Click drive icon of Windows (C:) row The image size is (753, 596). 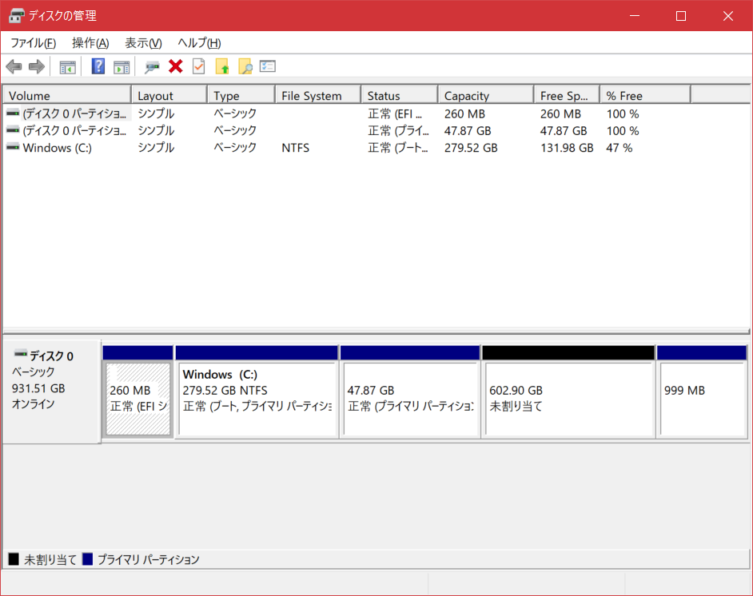tap(13, 147)
